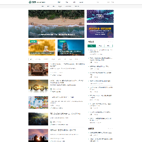142x142 pixels.
Task: Switch to the last sidebar ranking tab
Action: (x=108, y=46)
